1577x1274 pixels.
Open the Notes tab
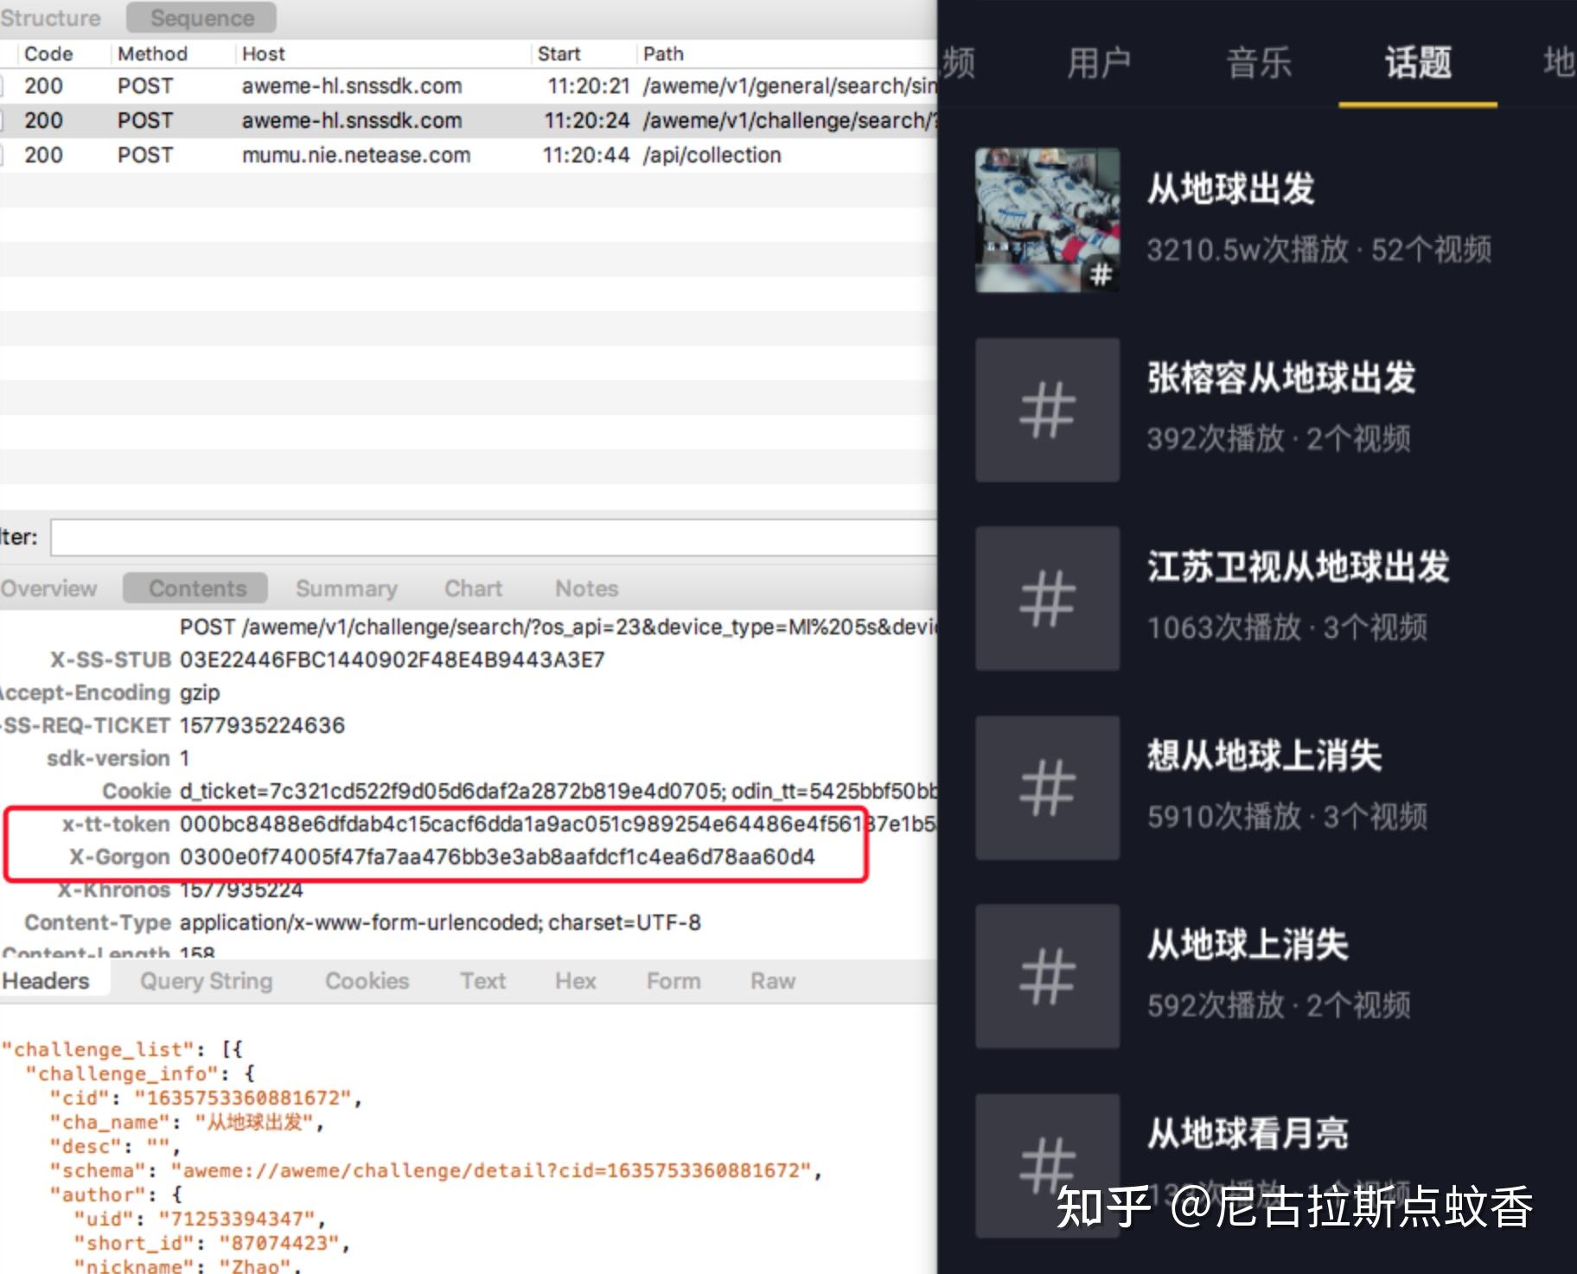586,588
